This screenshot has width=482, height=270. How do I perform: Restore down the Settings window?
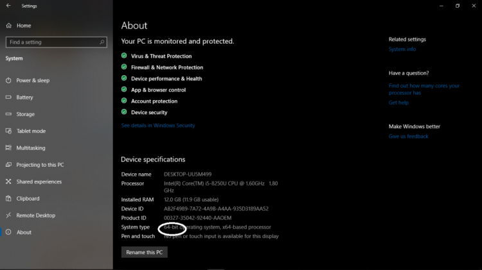[458, 6]
